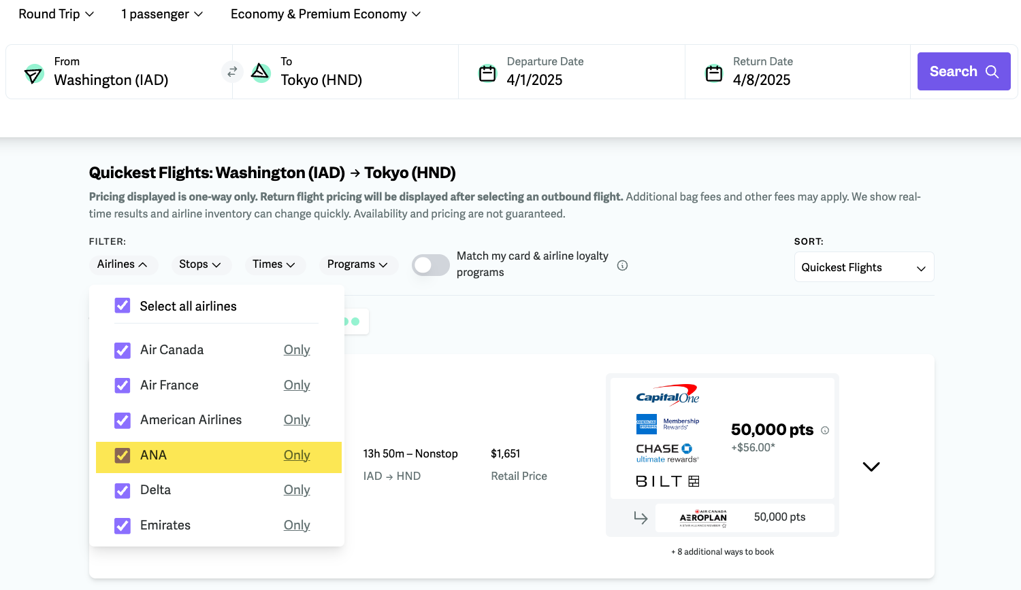Click '+ 8 additional ways to book'
The height and width of the screenshot is (590, 1021).
(722, 552)
